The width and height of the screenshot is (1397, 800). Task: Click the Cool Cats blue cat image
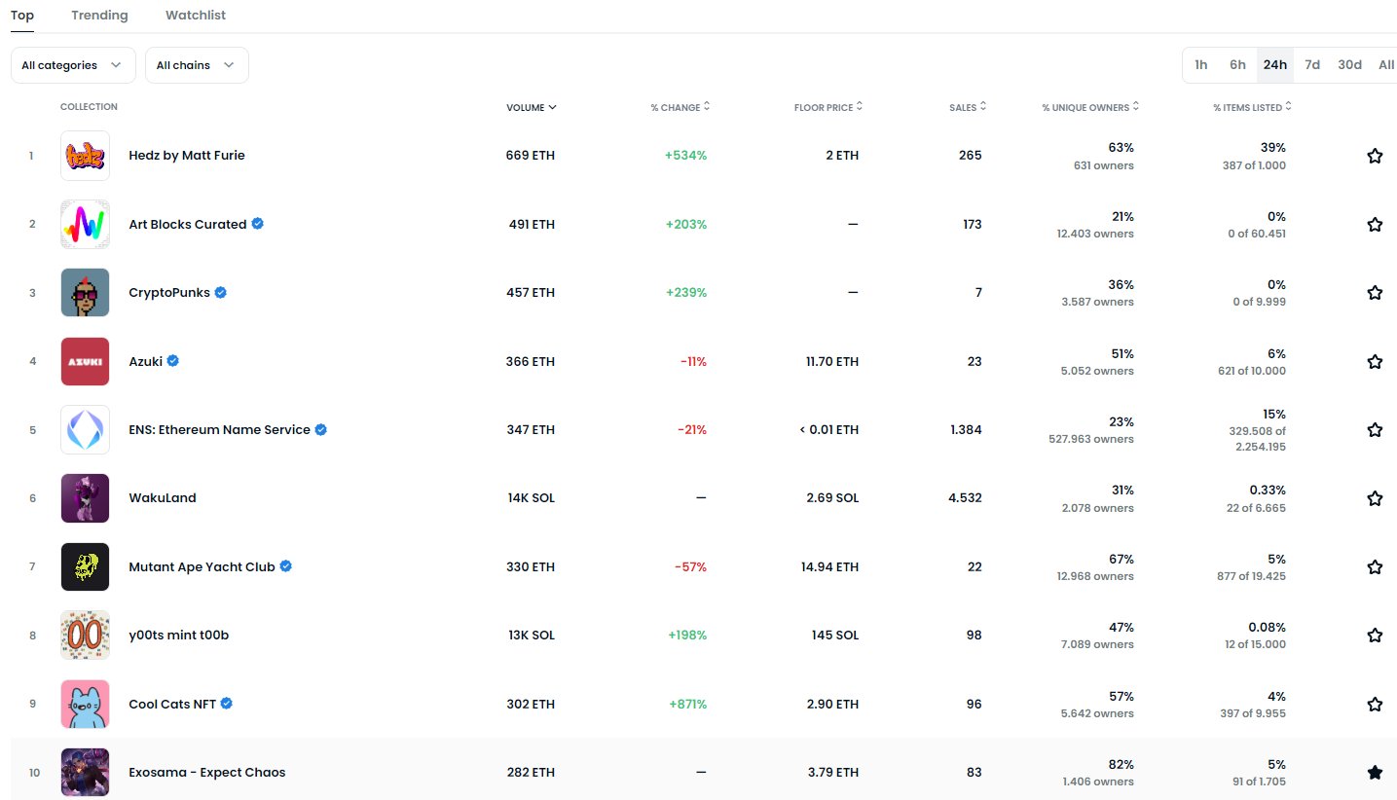[x=85, y=704]
